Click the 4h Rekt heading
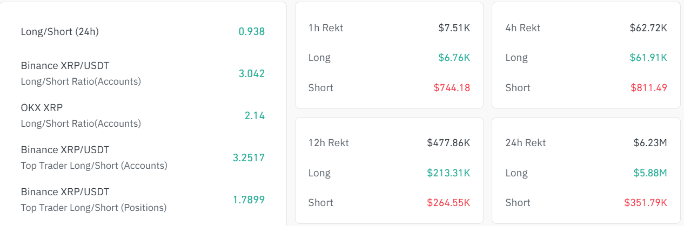This screenshot has width=684, height=226. pos(523,28)
